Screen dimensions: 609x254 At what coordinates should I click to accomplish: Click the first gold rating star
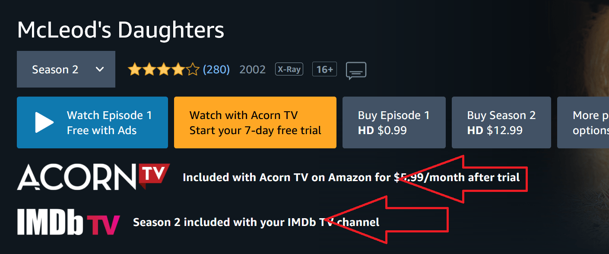pos(135,69)
